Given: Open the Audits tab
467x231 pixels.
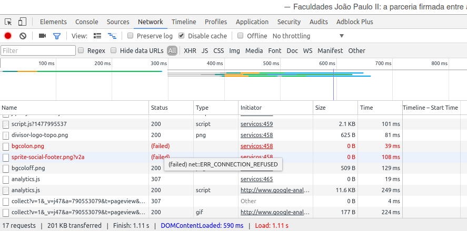Looking at the screenshot, I should tap(319, 22).
